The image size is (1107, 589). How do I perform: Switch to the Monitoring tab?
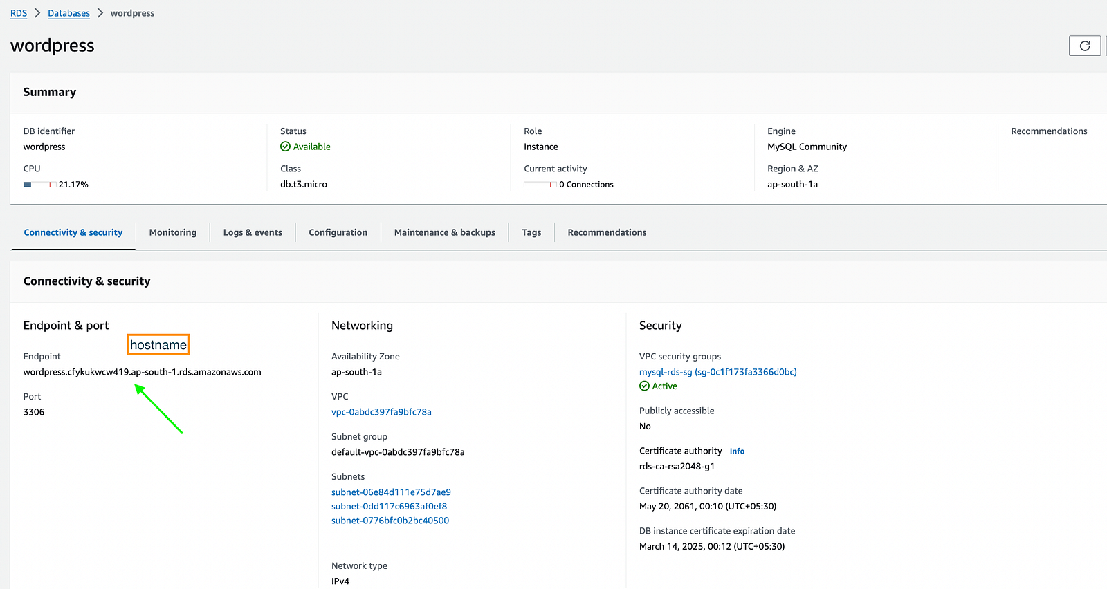pos(173,232)
